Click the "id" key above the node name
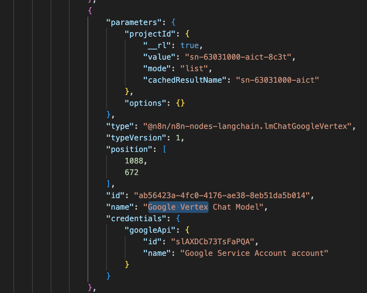 point(115,196)
